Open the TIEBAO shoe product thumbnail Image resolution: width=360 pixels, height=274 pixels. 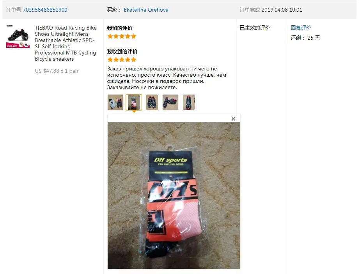pos(18,36)
